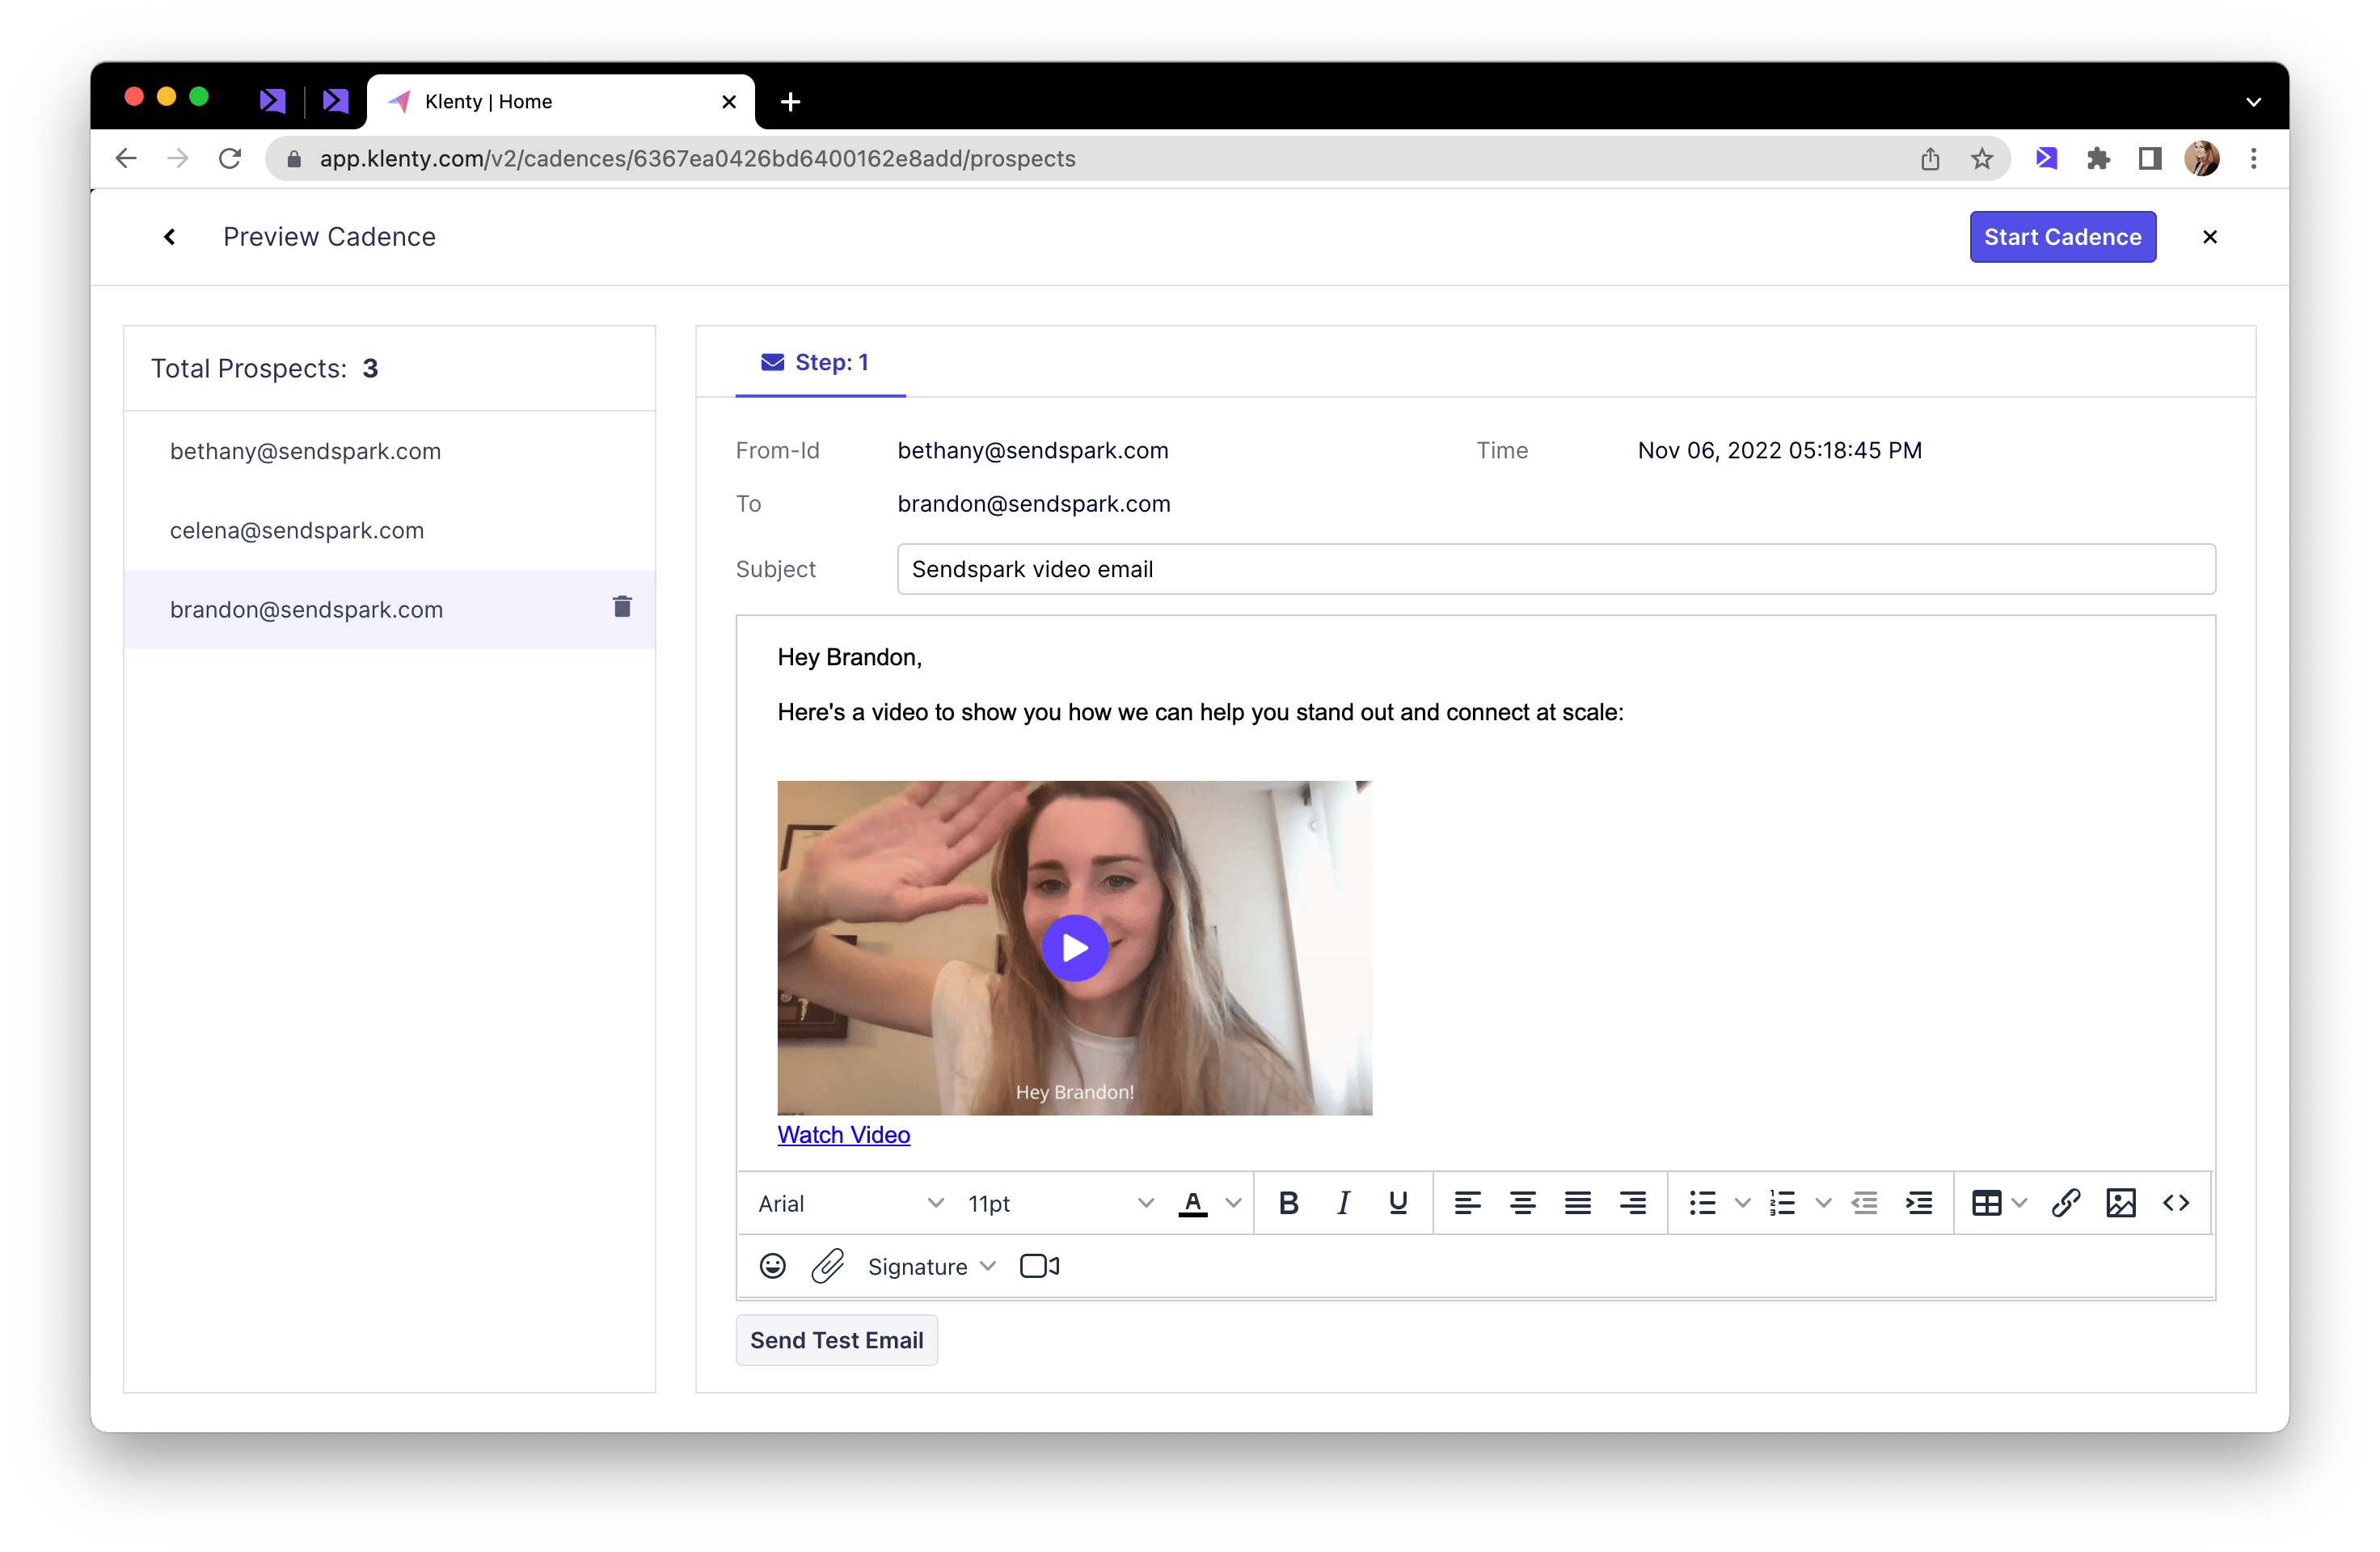Expand bulleted list style options

pos(1742,1203)
